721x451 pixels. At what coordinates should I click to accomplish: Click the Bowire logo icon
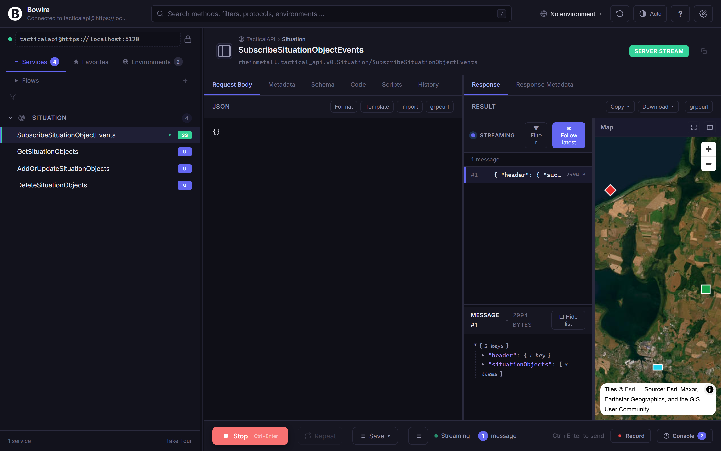[15, 14]
